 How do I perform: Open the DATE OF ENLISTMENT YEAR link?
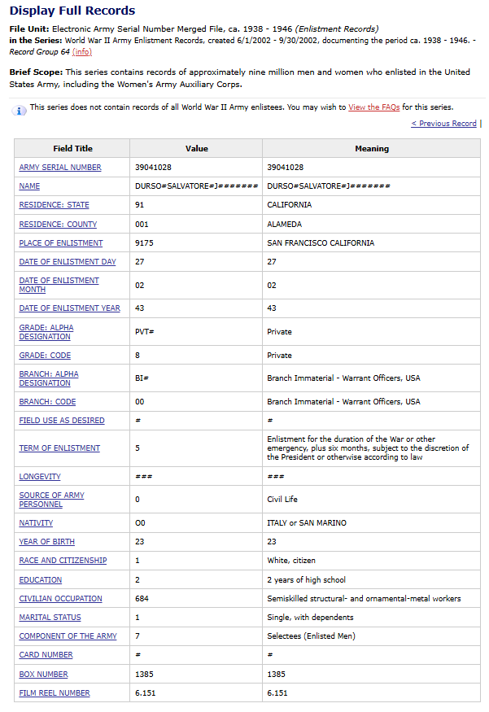click(69, 308)
